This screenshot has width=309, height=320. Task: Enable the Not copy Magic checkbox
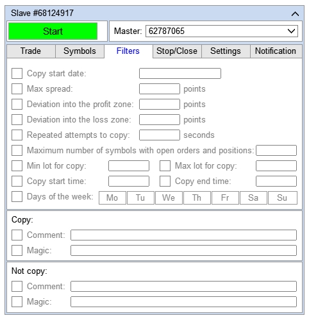(x=17, y=302)
